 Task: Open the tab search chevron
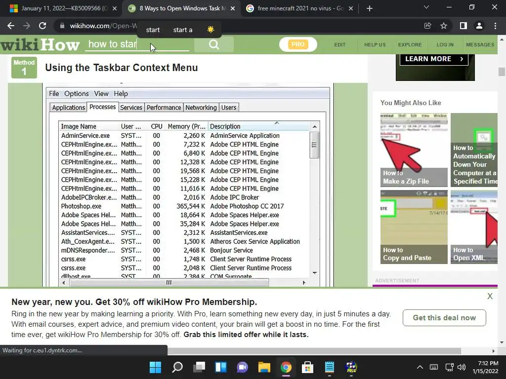[x=426, y=7]
